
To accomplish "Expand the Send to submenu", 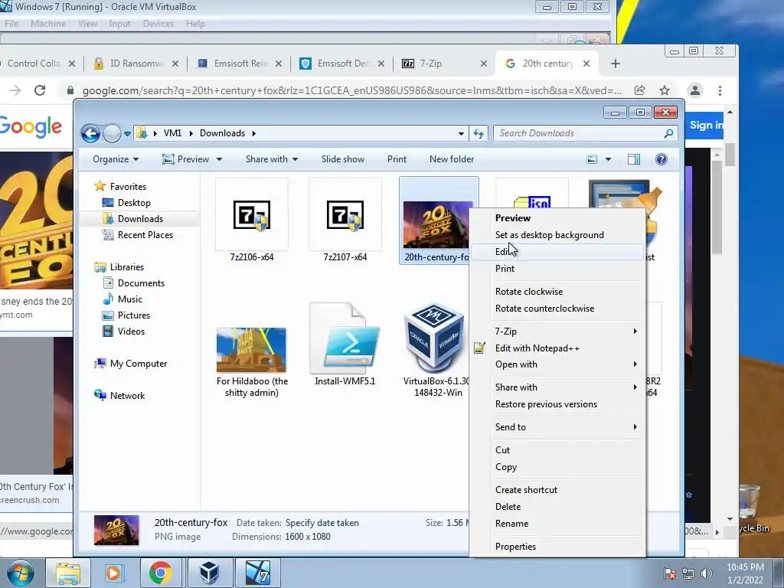I will click(557, 427).
